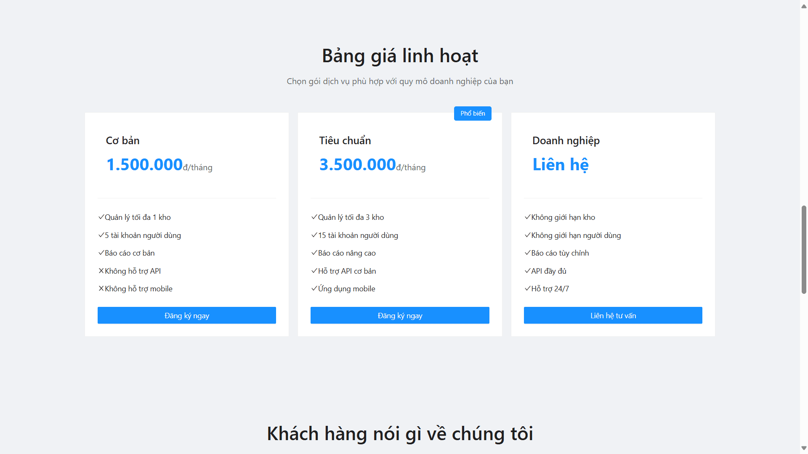Click the 'Liên hệ' price heading
The image size is (808, 454).
[x=560, y=164]
